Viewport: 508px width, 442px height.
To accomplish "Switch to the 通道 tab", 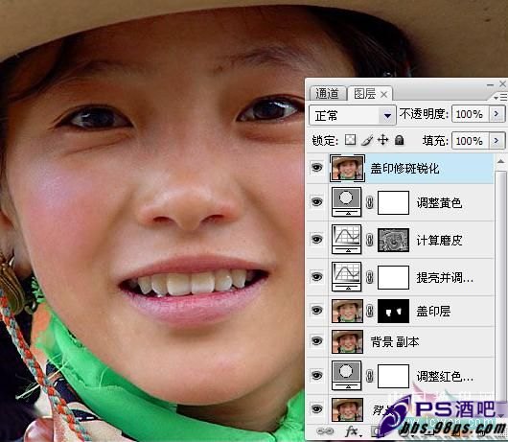I will 327,94.
